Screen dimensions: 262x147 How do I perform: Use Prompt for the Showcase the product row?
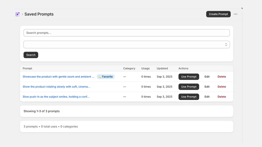click(x=189, y=77)
